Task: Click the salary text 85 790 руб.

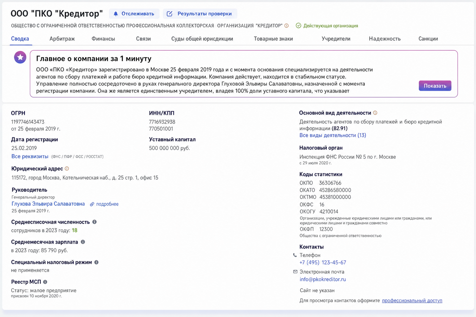Action: 55,250
